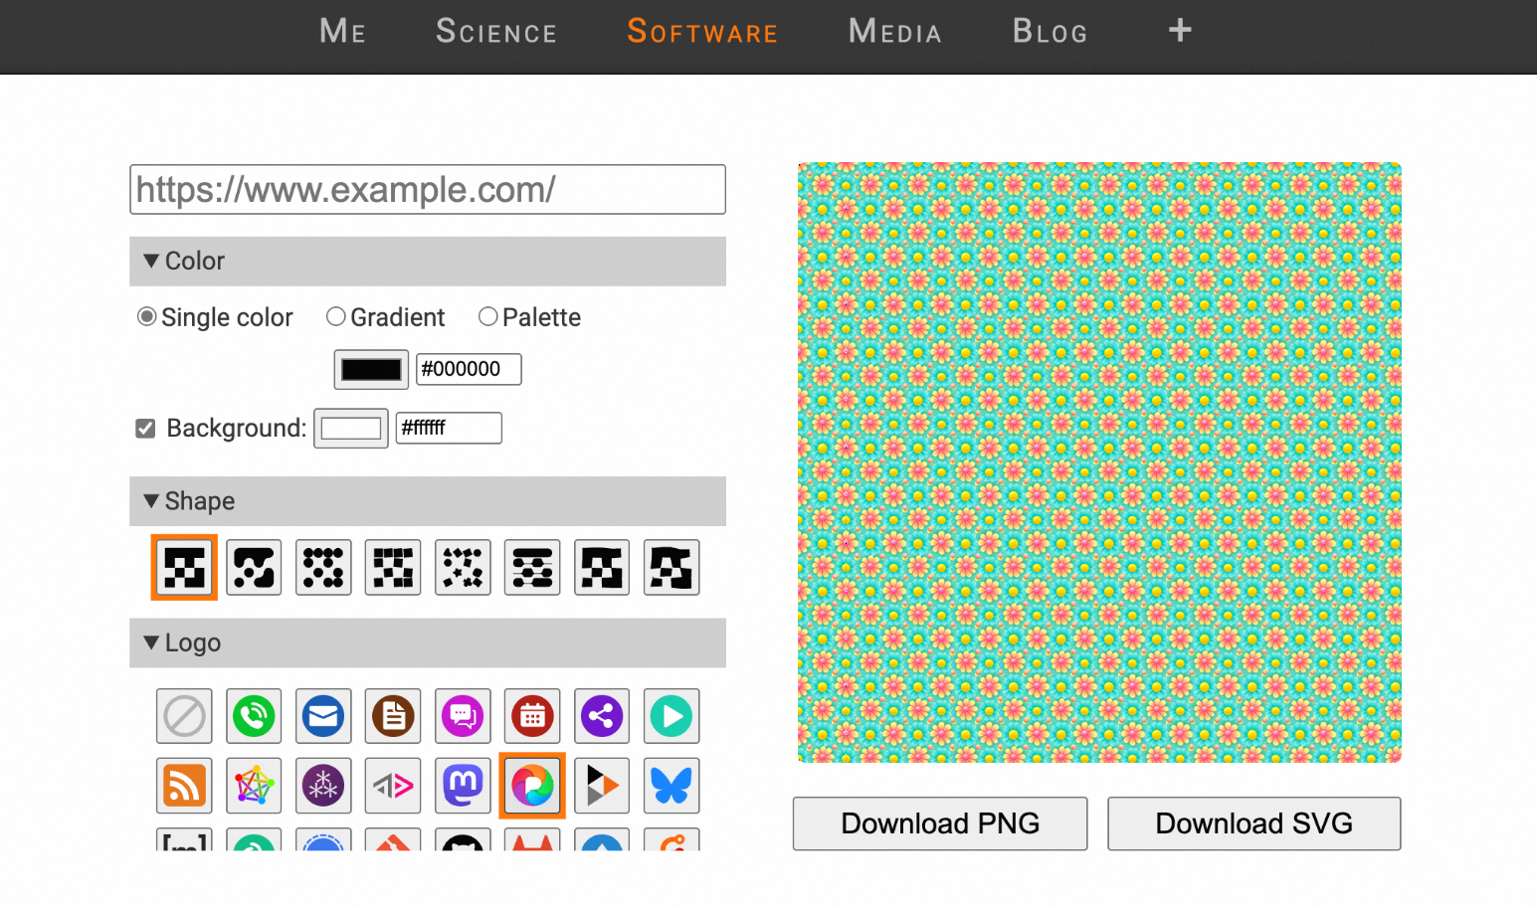1537x909 pixels.
Task: Pick the gray and pink ActivityPub logo
Action: click(393, 786)
